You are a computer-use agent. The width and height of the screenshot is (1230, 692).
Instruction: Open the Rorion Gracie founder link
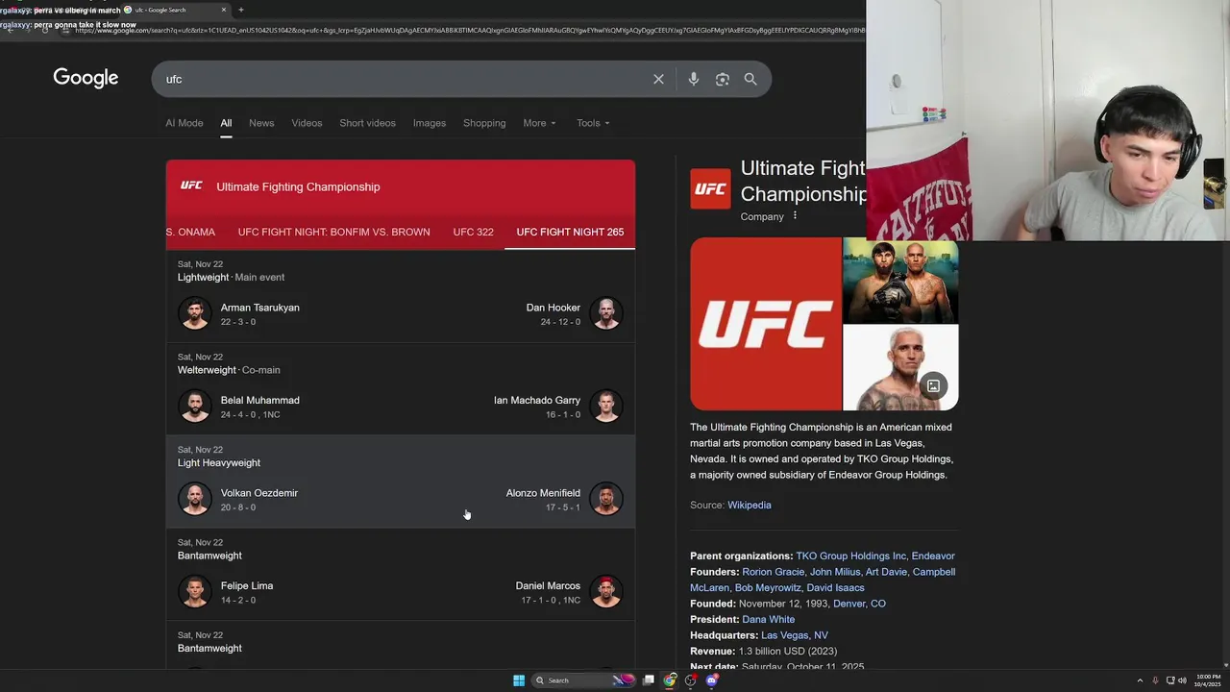[x=773, y=572]
